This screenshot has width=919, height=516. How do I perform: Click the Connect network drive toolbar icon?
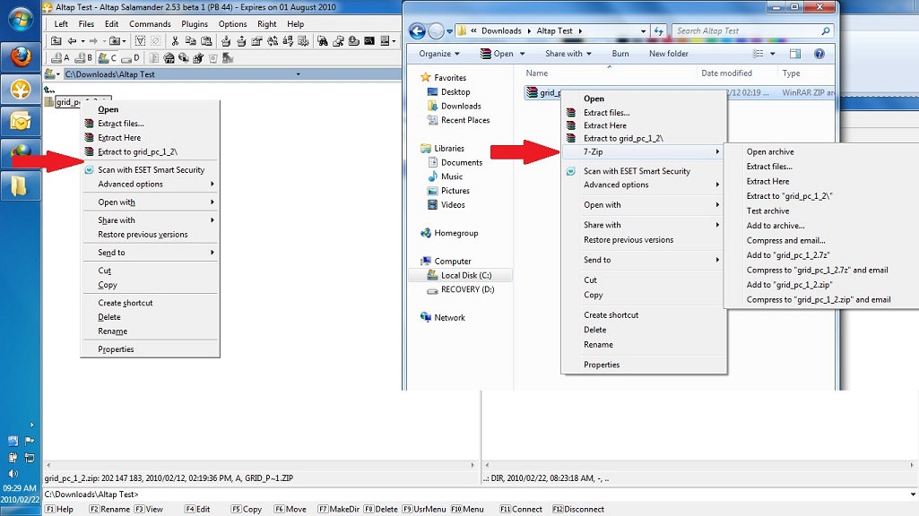[184, 58]
